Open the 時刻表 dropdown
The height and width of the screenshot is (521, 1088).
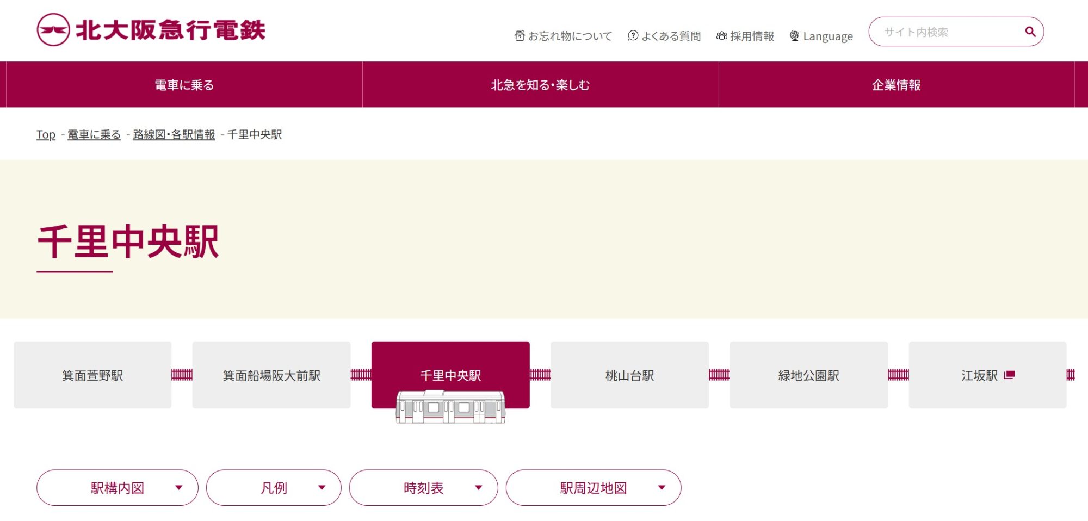(x=423, y=488)
